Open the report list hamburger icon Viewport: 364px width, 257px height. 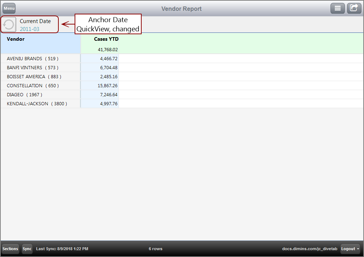(x=338, y=8)
